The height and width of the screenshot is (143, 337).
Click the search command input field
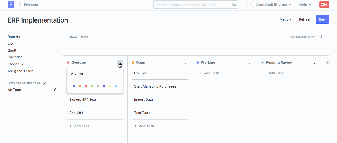pyautogui.click(x=193, y=5)
